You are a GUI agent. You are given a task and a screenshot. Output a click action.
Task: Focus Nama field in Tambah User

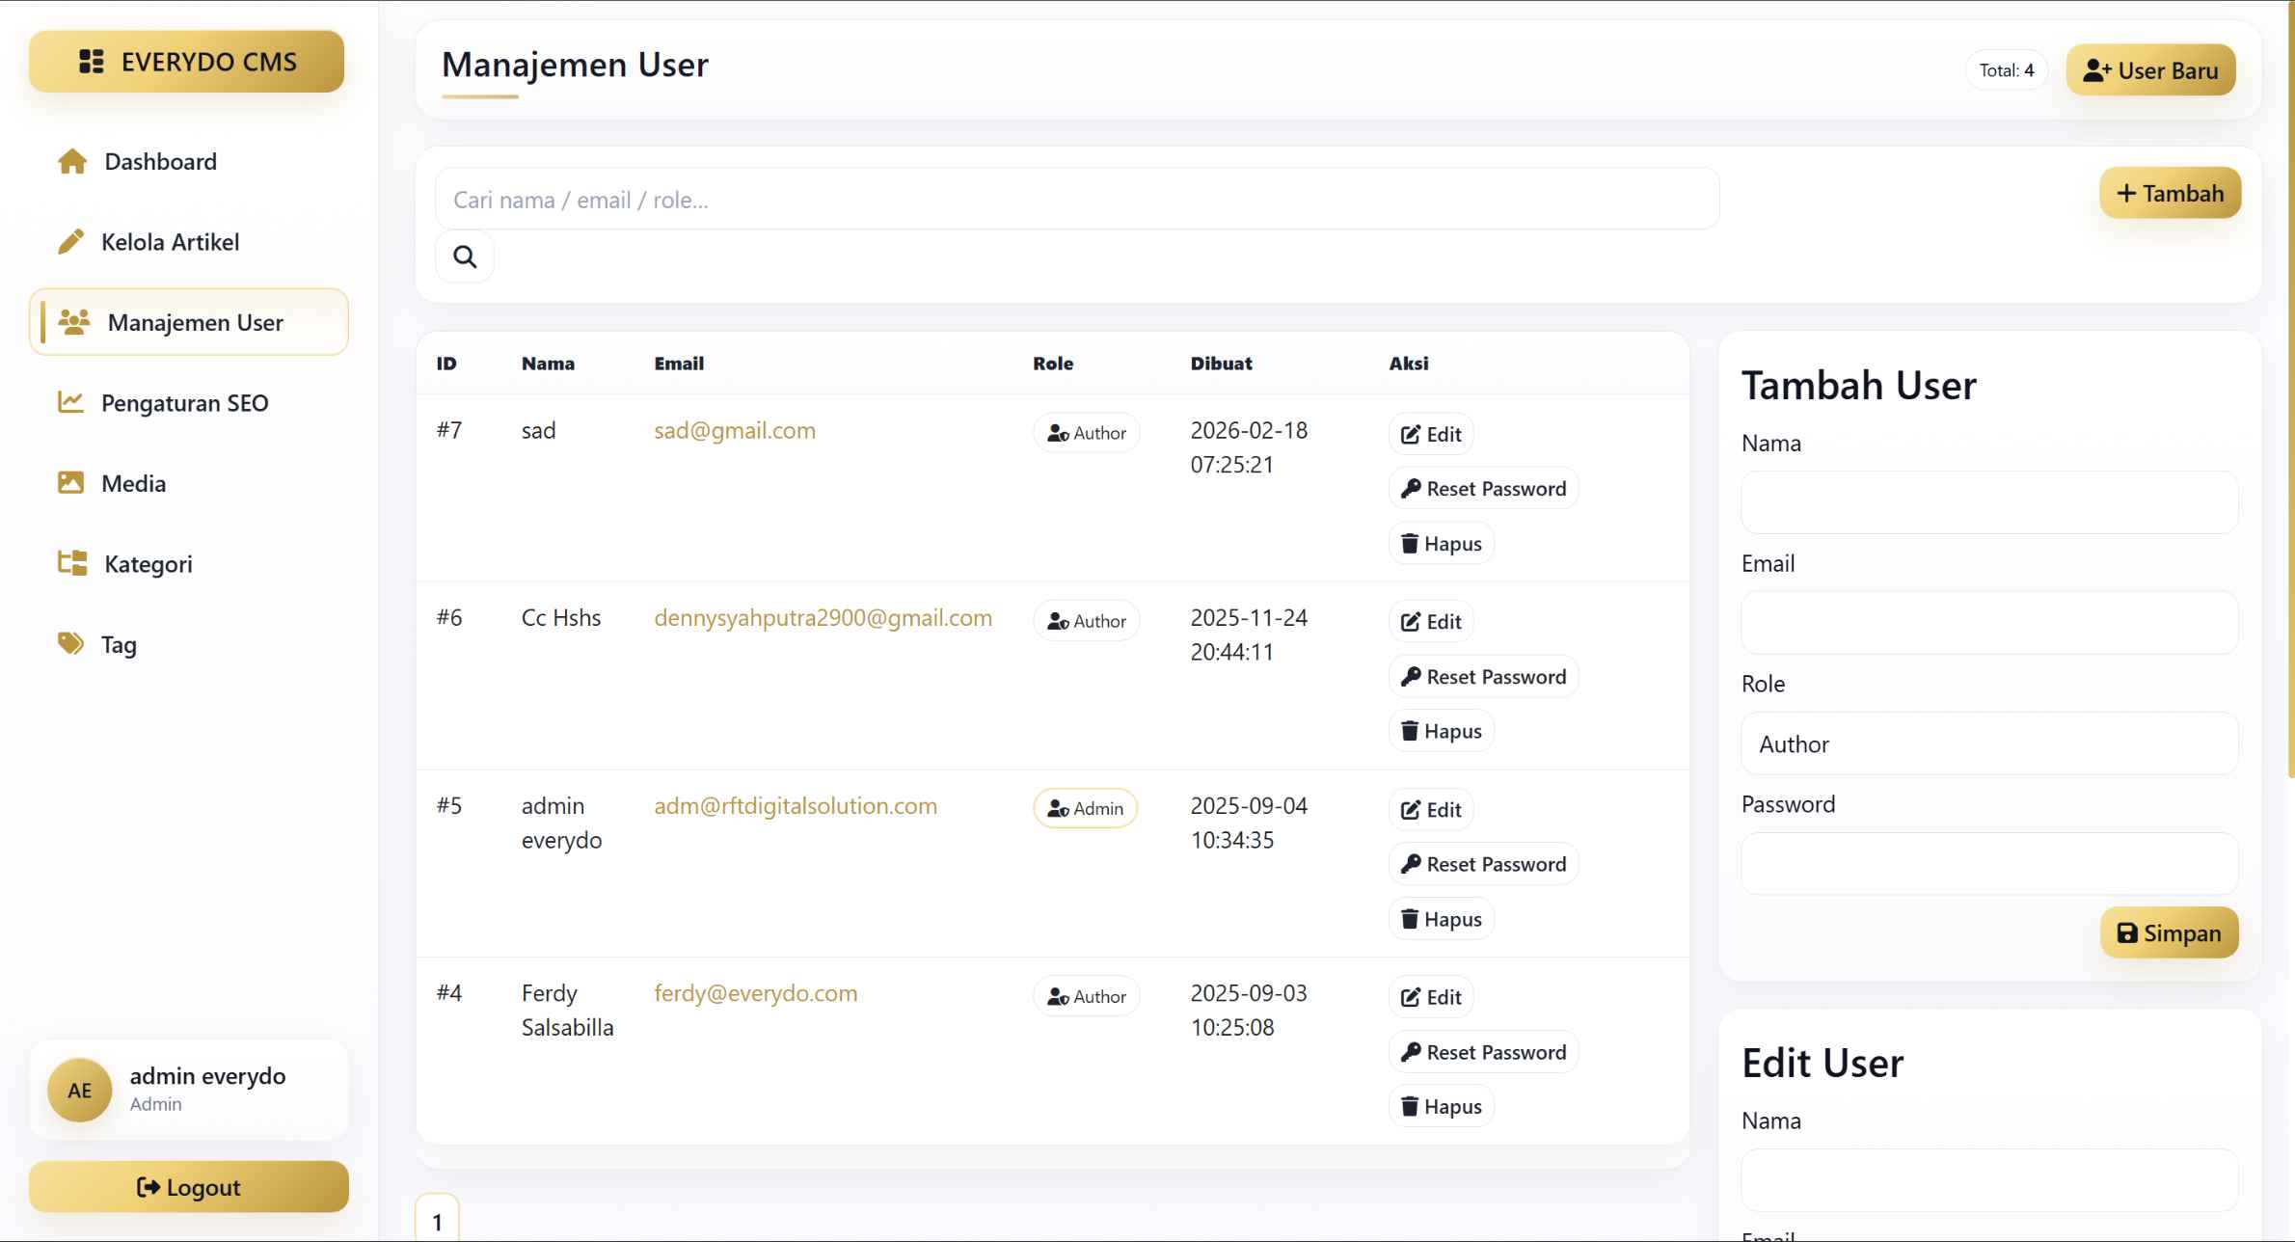click(1989, 502)
